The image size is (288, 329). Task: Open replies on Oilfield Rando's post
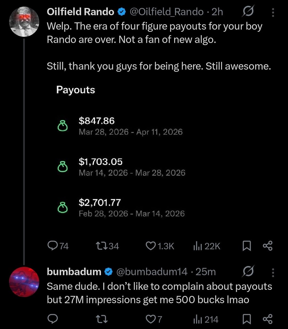pos(53,246)
